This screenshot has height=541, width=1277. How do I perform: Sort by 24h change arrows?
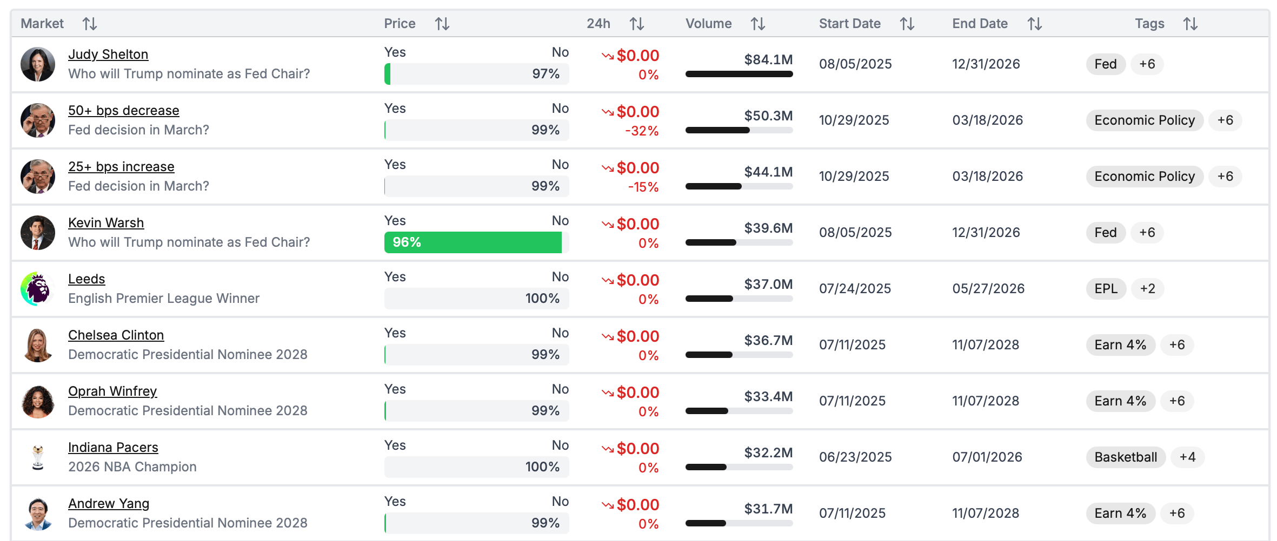pos(637,24)
